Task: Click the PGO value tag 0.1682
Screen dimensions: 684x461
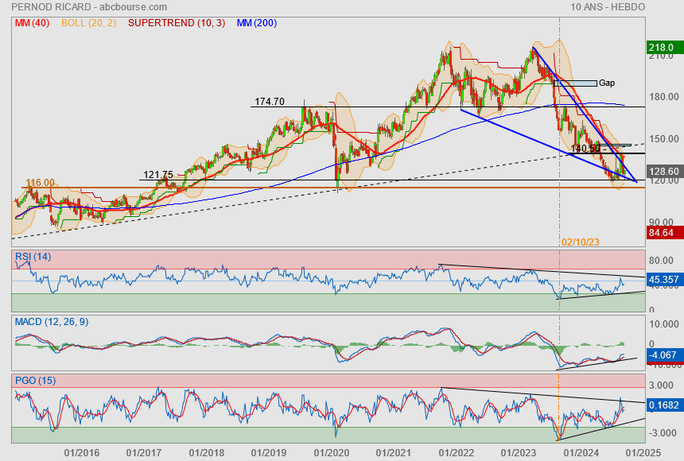Action: [666, 405]
